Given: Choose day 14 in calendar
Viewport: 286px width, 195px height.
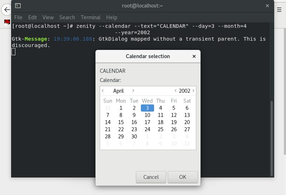Looking at the screenshot, I should tap(108, 122).
